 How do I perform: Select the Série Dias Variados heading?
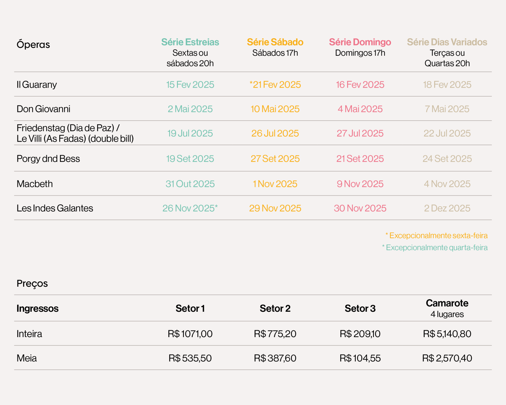click(x=447, y=42)
